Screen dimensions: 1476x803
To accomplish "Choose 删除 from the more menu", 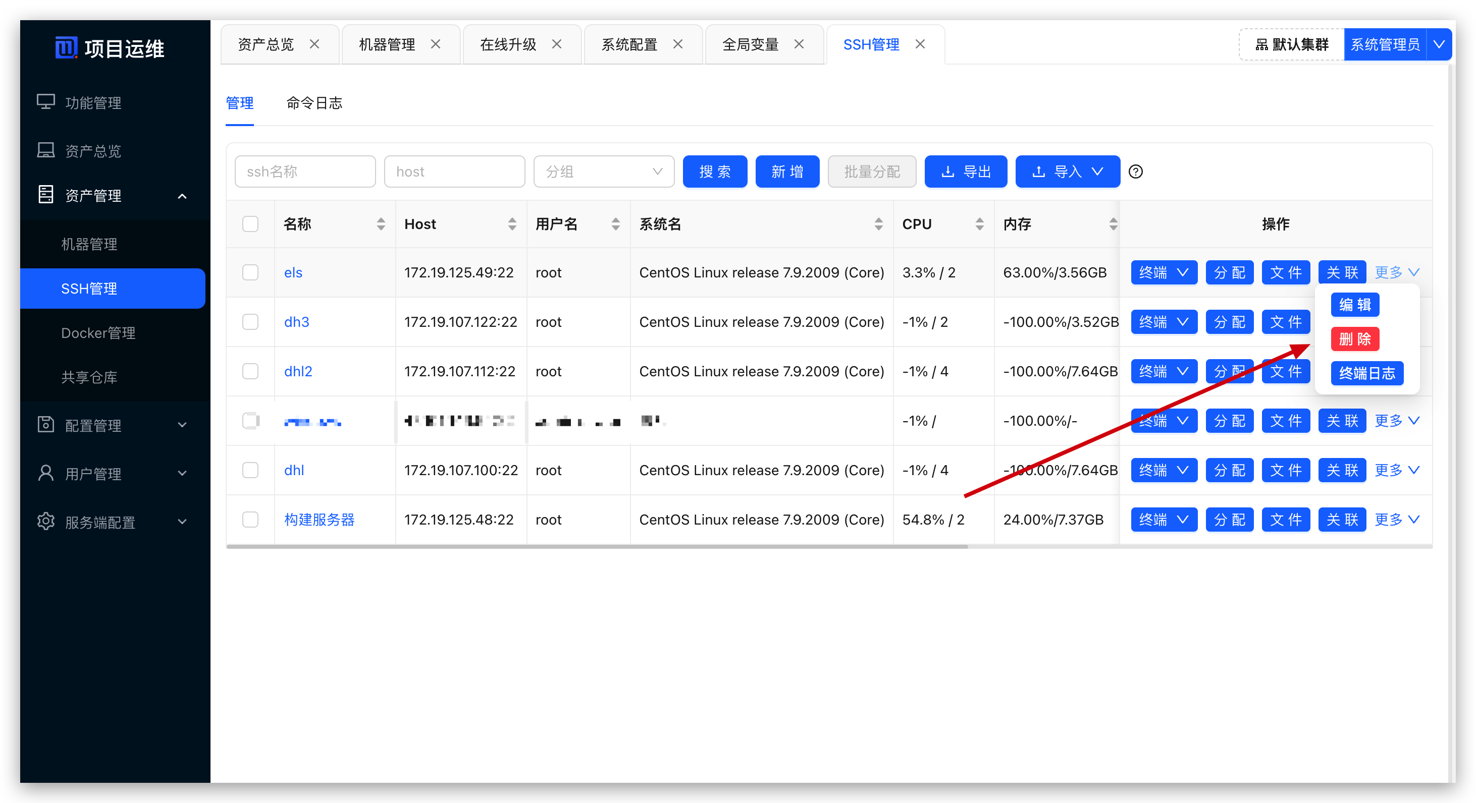I will pos(1354,339).
